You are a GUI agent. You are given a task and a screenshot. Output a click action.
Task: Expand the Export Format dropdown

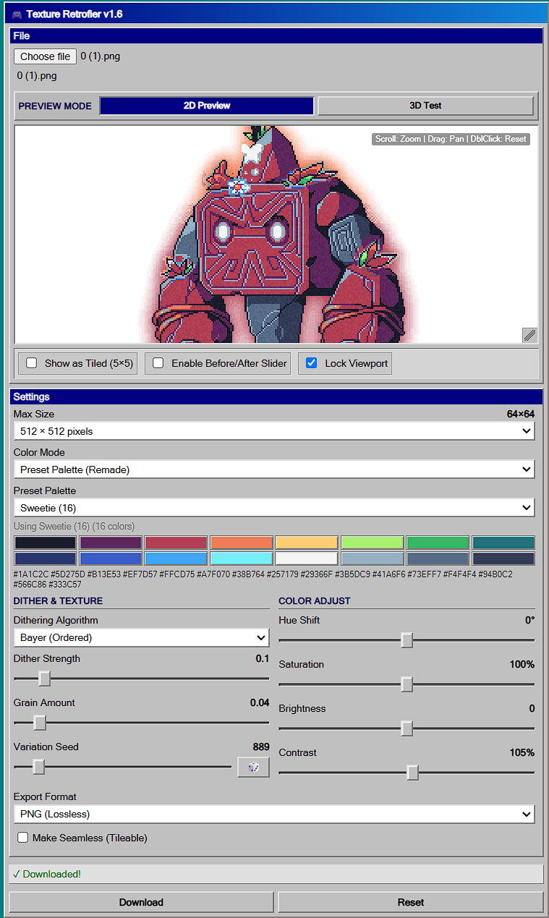[274, 814]
